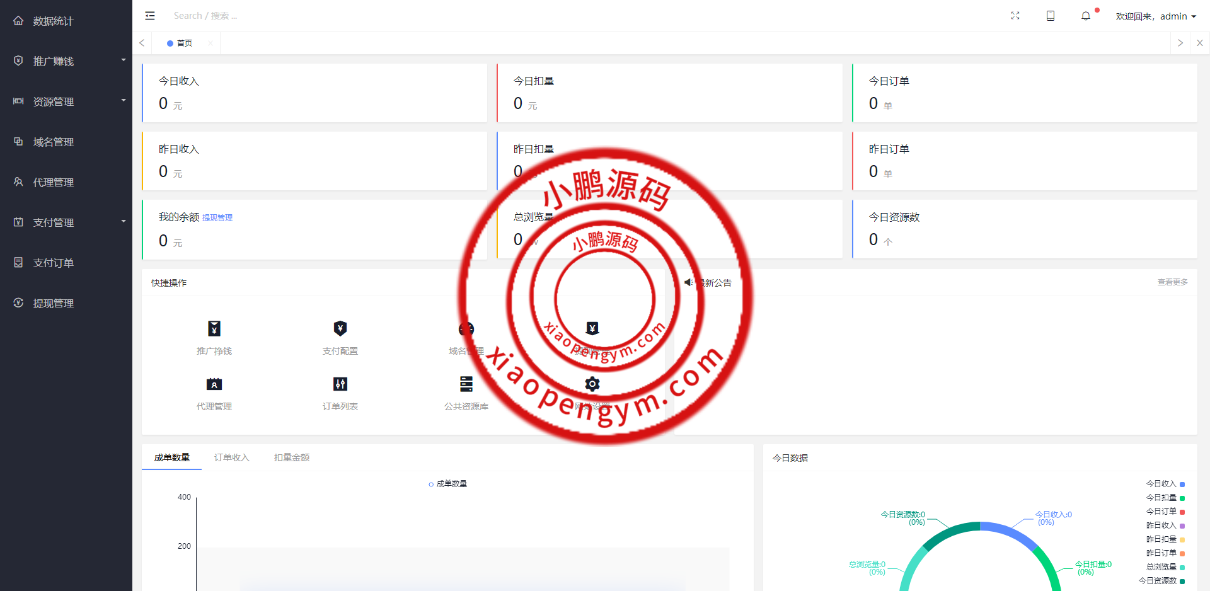This screenshot has height=591, width=1210.
Task: Open notifications bell icon
Action: click(1086, 16)
